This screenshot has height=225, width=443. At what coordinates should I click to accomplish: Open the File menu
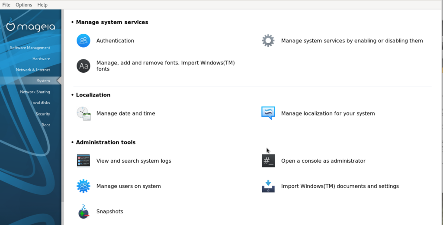point(6,5)
